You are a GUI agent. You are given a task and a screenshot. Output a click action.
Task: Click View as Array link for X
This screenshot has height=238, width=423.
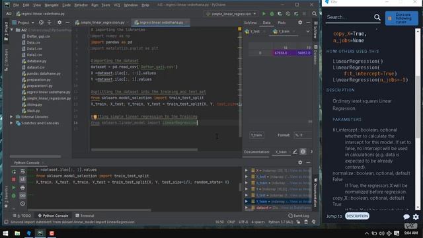point(301,171)
